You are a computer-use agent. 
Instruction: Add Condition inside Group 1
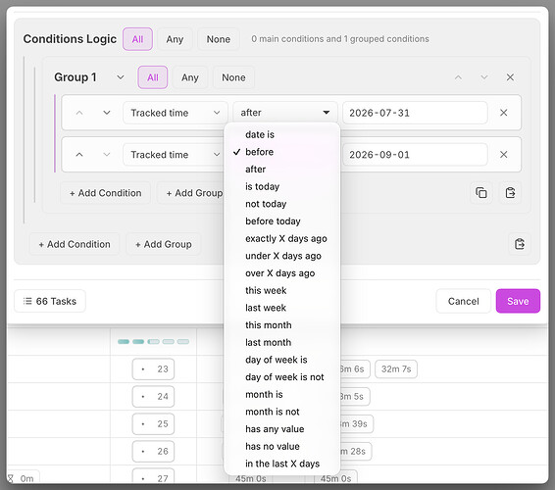[106, 193]
